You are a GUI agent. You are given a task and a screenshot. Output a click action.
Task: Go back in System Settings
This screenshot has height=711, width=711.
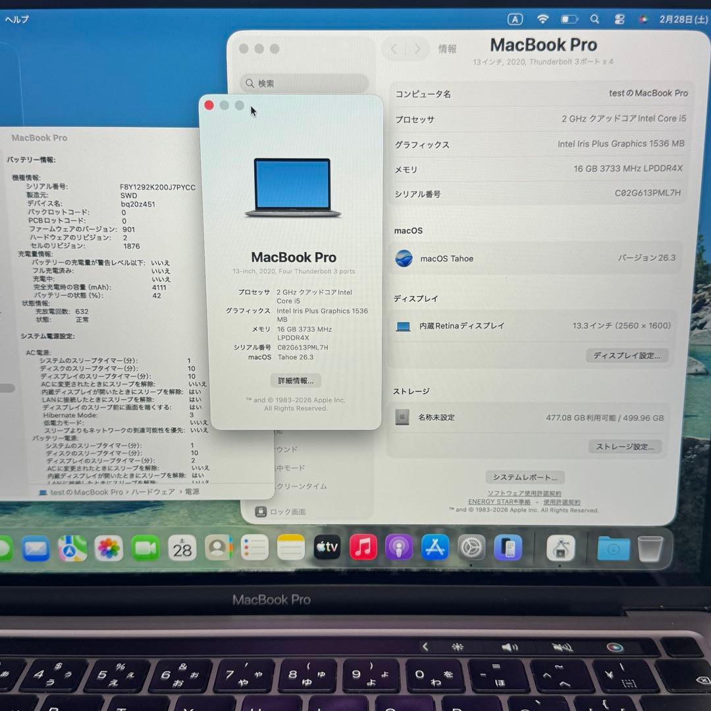click(x=394, y=49)
